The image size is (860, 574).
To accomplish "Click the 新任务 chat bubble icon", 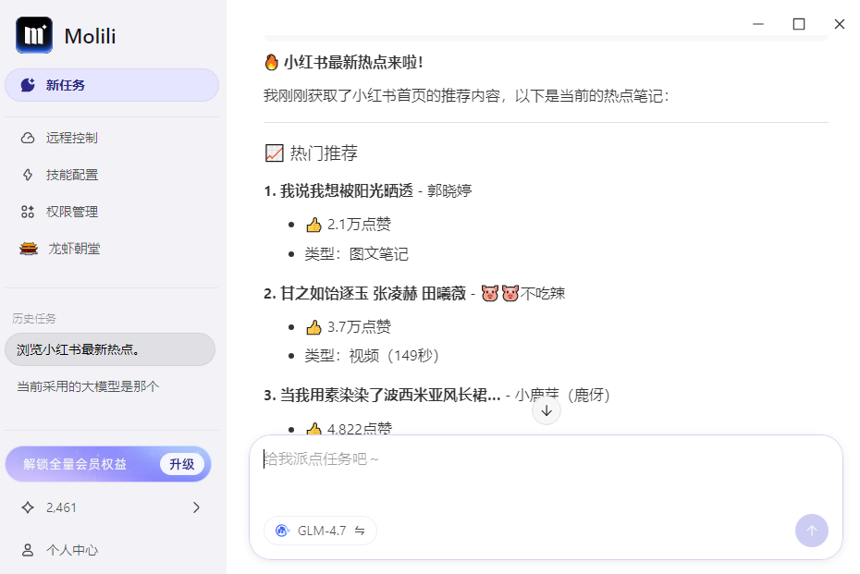I will pos(28,85).
